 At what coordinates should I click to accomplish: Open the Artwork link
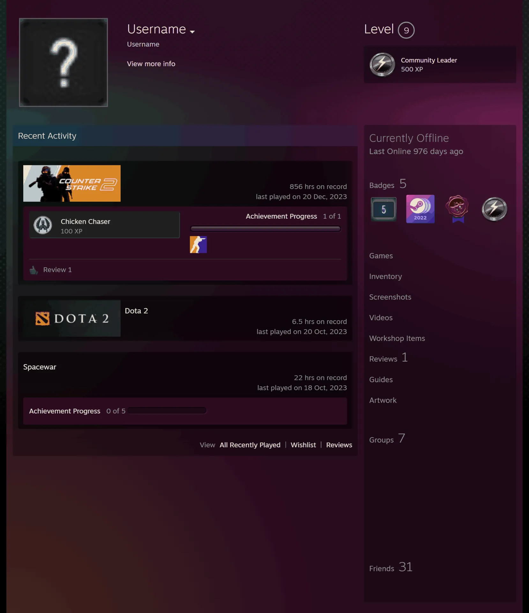click(x=383, y=400)
